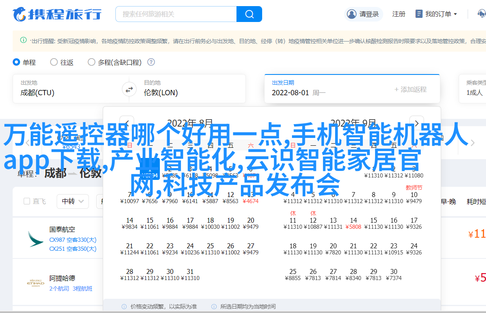This screenshot has width=486, height=313.
Task: Select the 多程(含缺口程) multi-city radio button
Action: 91,62
